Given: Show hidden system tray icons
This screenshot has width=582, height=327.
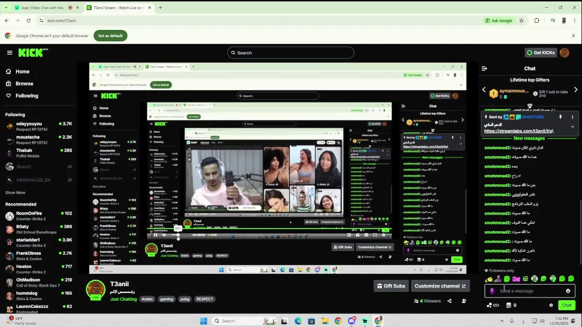Looking at the screenshot, I should (x=502, y=321).
